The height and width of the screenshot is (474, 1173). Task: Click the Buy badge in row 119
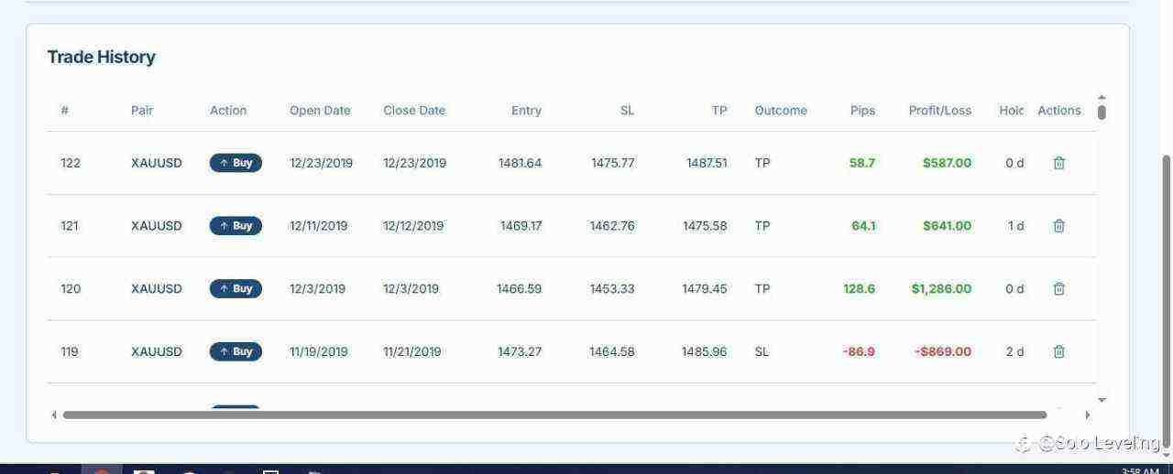[236, 351]
